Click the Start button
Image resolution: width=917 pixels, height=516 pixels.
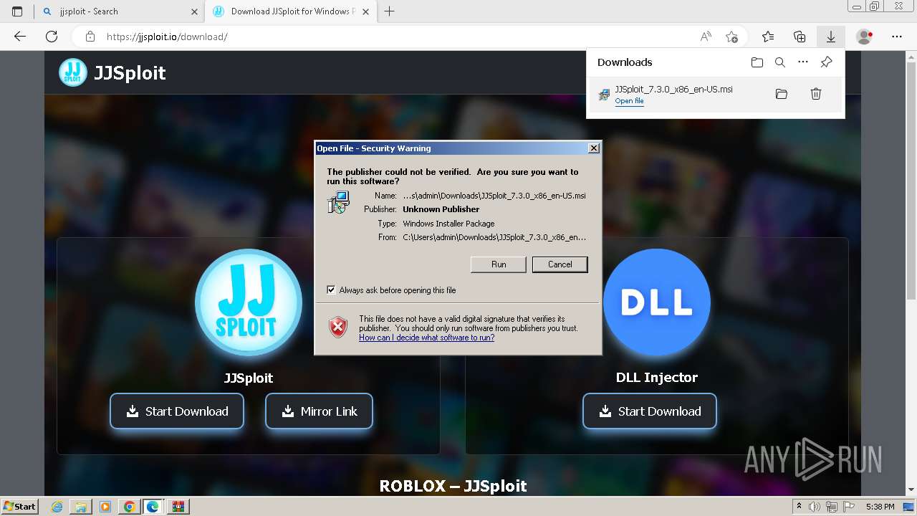19,507
